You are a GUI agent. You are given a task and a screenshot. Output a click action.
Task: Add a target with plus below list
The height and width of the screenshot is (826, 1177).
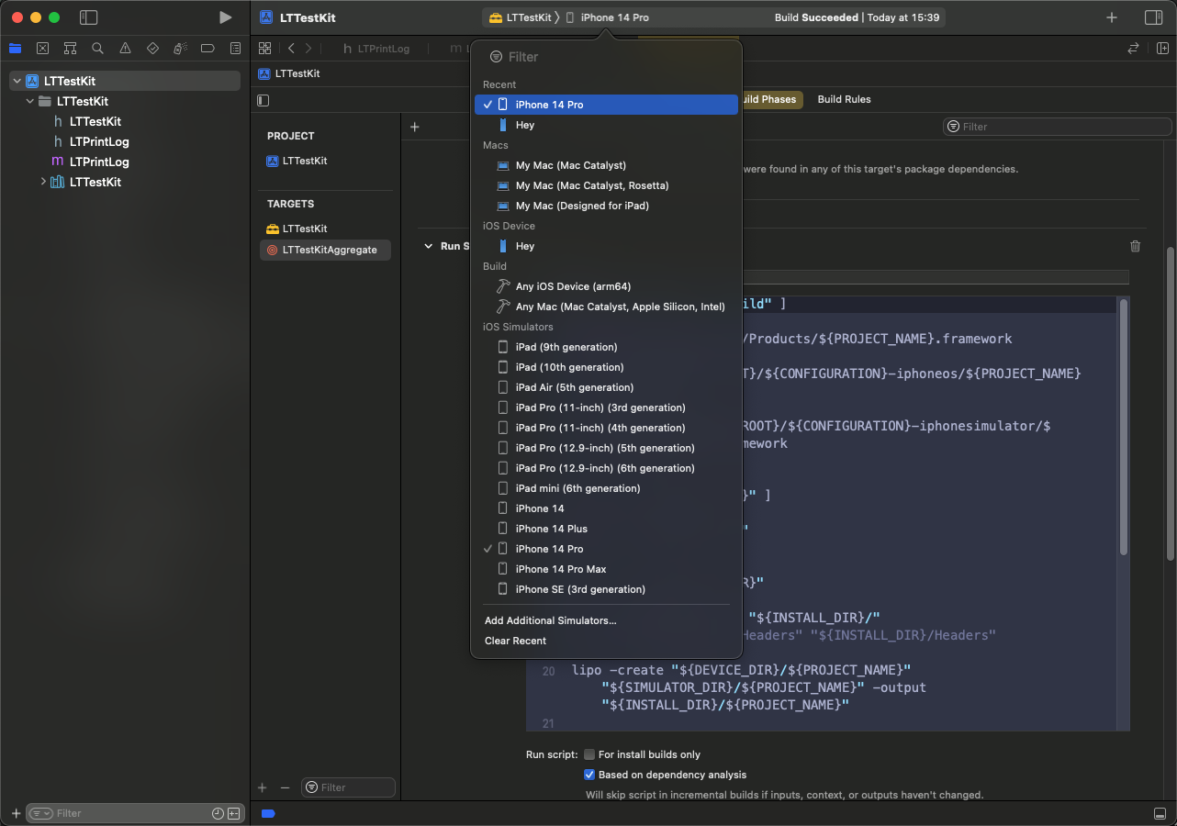tap(263, 787)
